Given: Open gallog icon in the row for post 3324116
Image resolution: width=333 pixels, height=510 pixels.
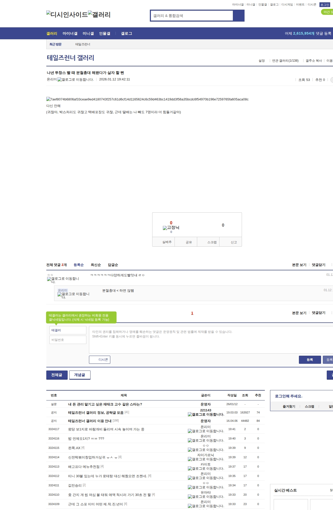Looking at the screenshot, I should pyautogui.click(x=206, y=441).
